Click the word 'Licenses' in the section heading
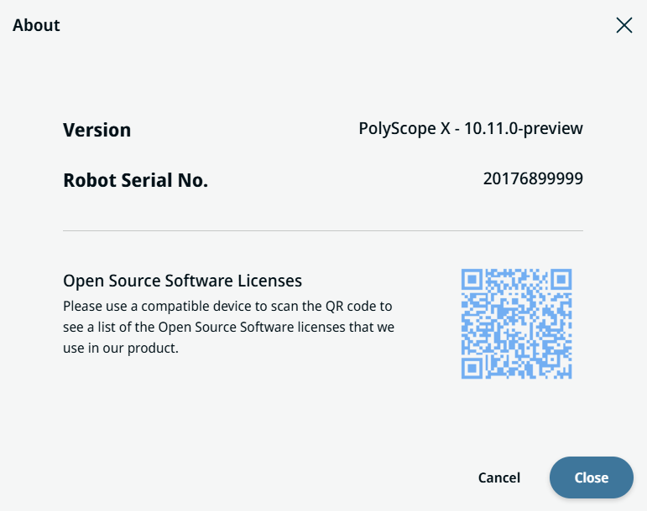647x511 pixels. pyautogui.click(x=271, y=281)
